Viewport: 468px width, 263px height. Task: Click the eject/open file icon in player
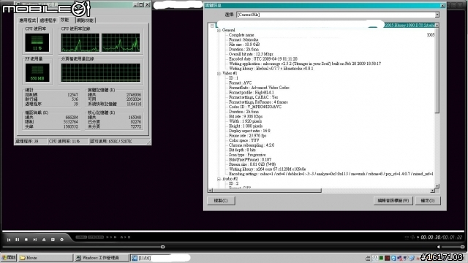[44, 240]
